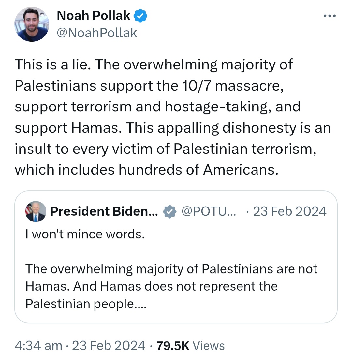352x357 pixels.
Task: Click the quoted post's 23 Feb 2024 date
Action: click(289, 211)
